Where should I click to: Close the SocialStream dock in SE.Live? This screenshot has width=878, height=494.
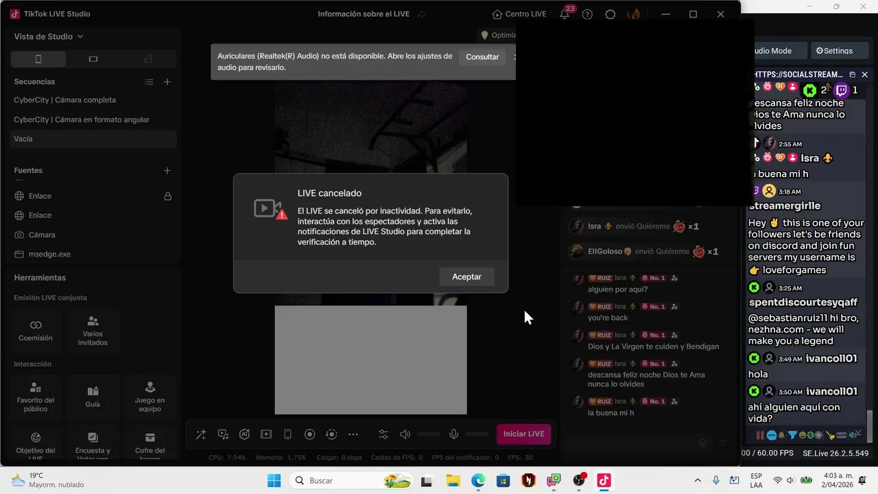864,74
